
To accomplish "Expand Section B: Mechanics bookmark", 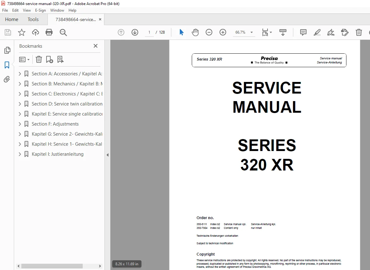I will (x=20, y=84).
